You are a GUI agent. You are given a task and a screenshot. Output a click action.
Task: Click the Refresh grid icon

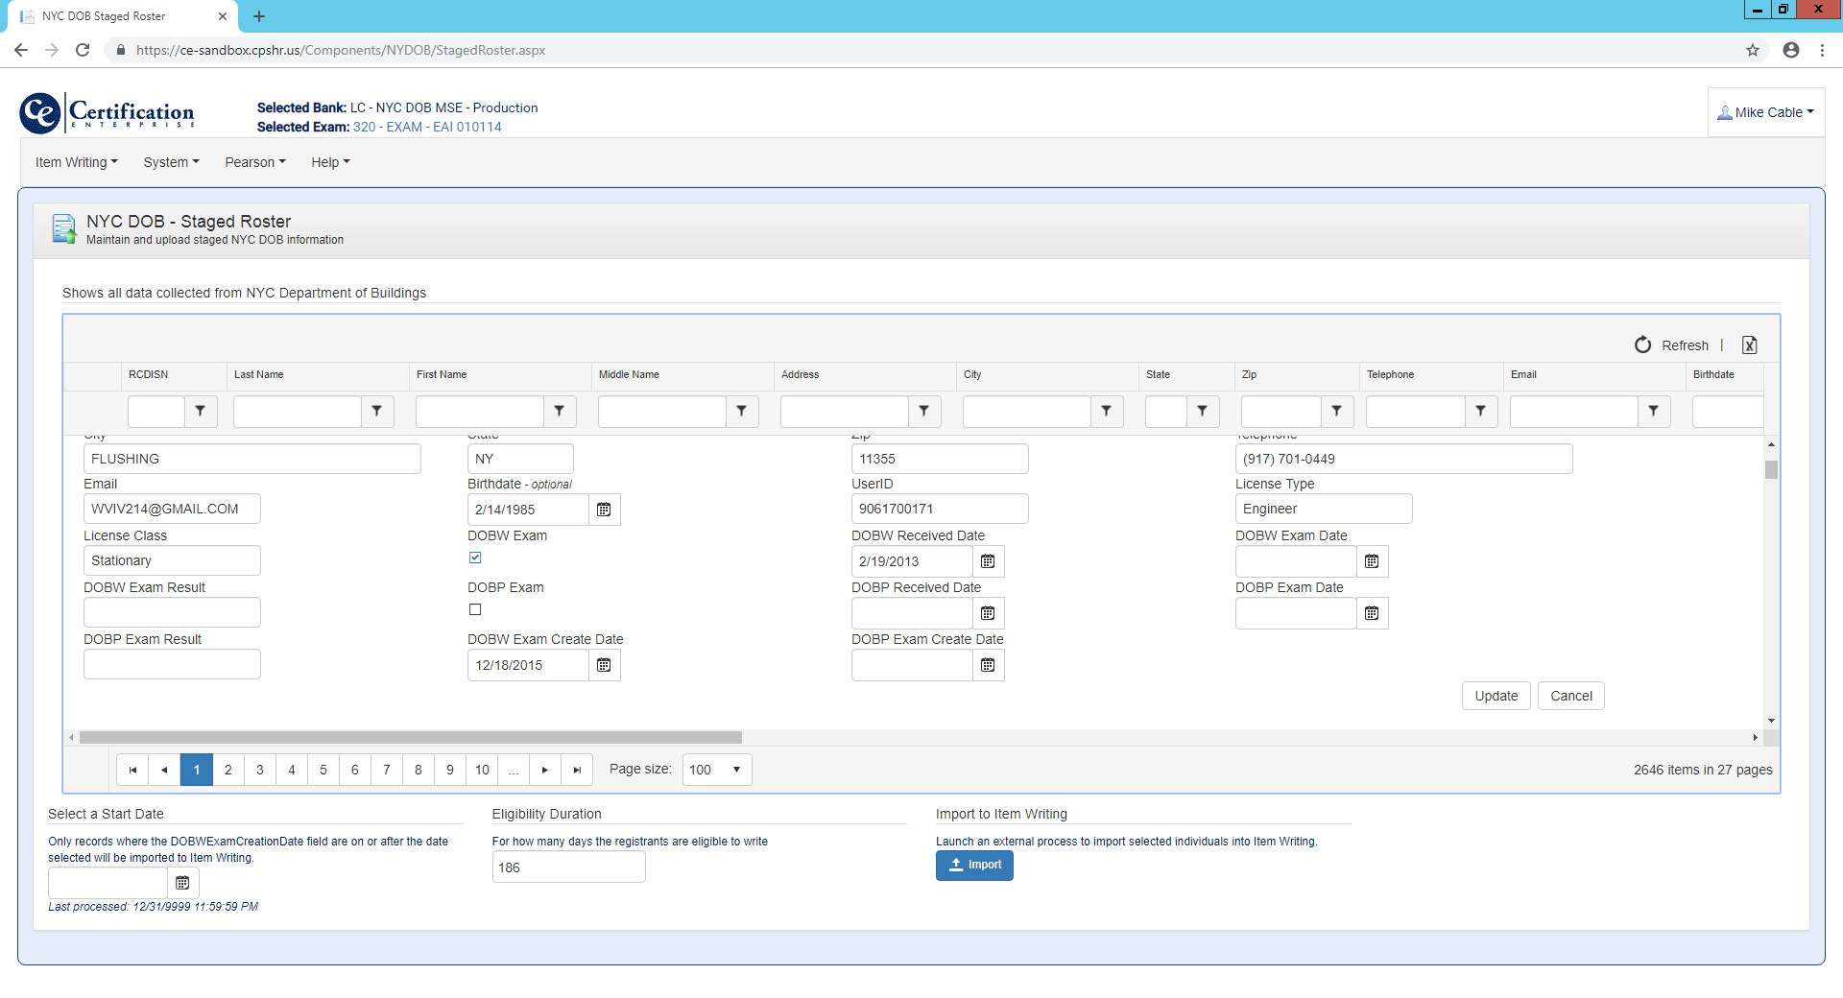click(x=1642, y=345)
